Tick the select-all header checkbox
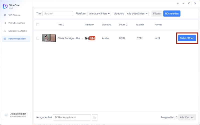200x125 pixels. pos(38,24)
